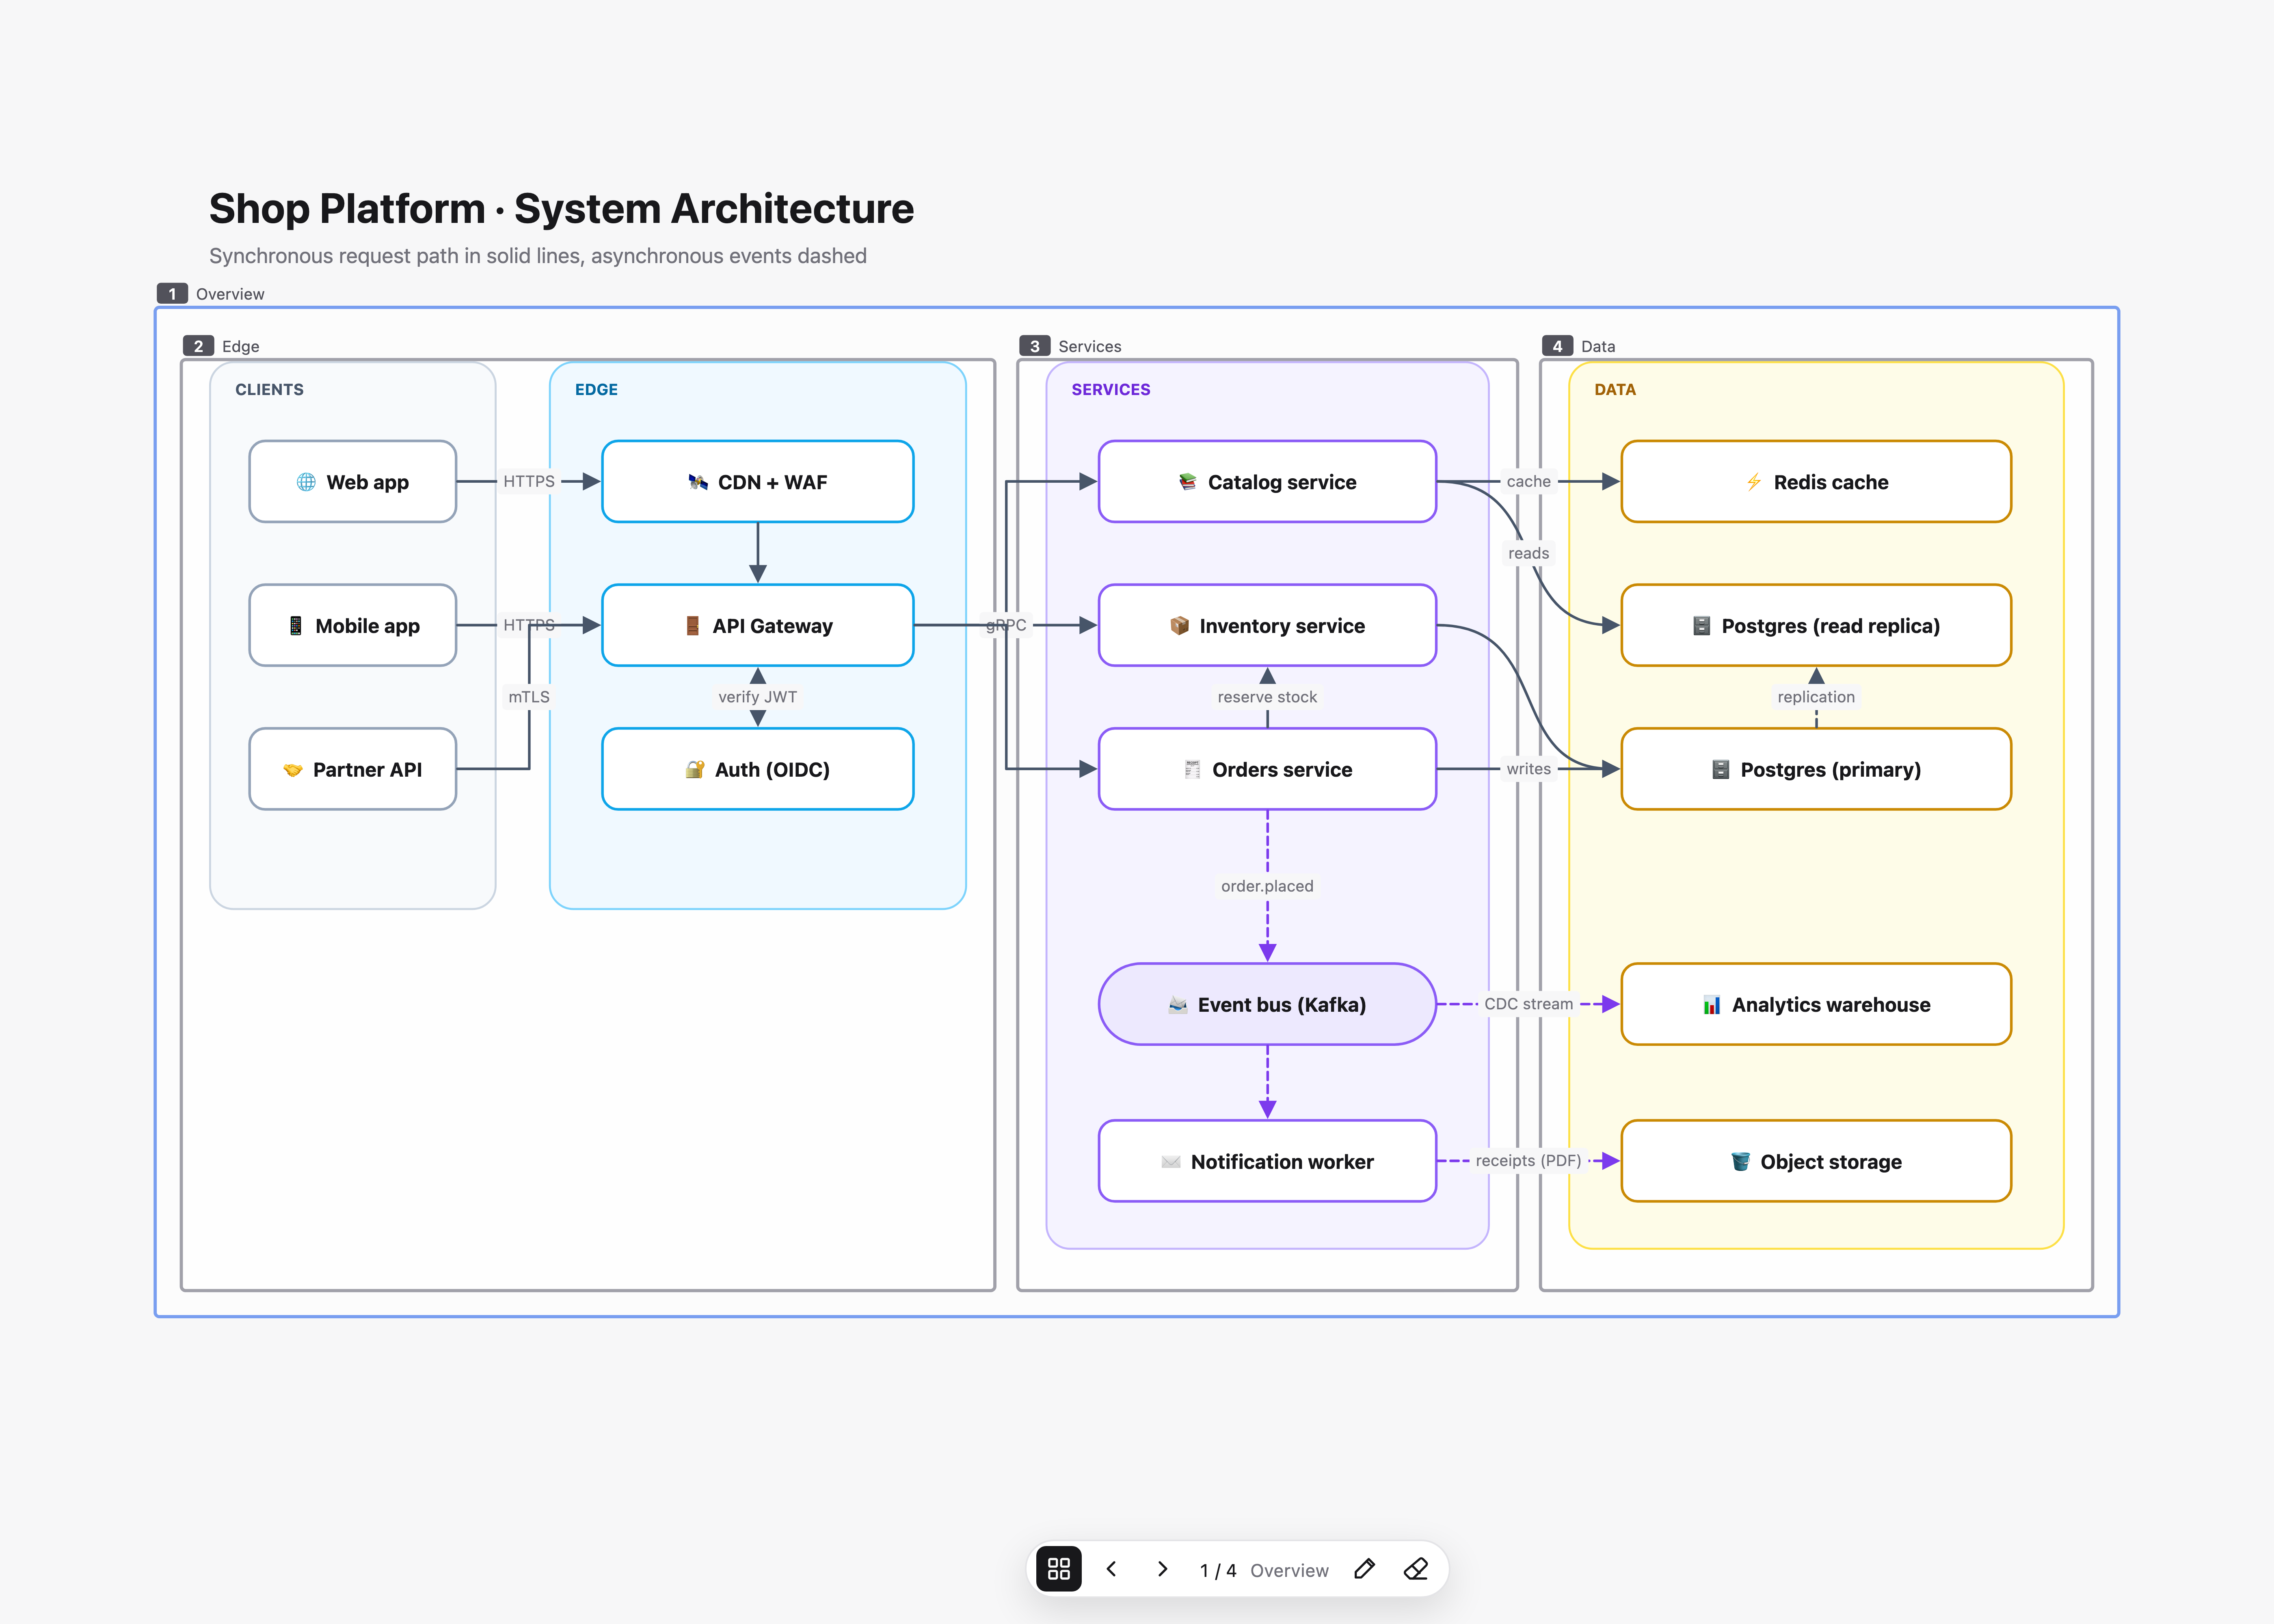2274x1624 pixels.
Task: Click the envelope icon in Notification worker
Action: [x=1171, y=1162]
